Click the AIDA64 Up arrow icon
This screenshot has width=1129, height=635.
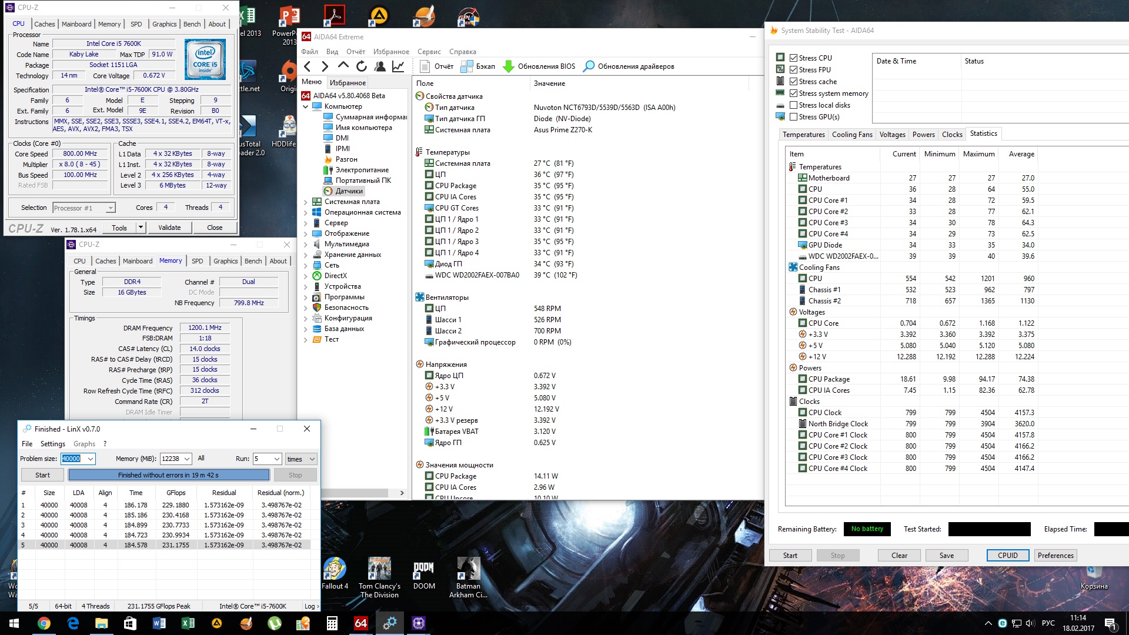coord(343,66)
